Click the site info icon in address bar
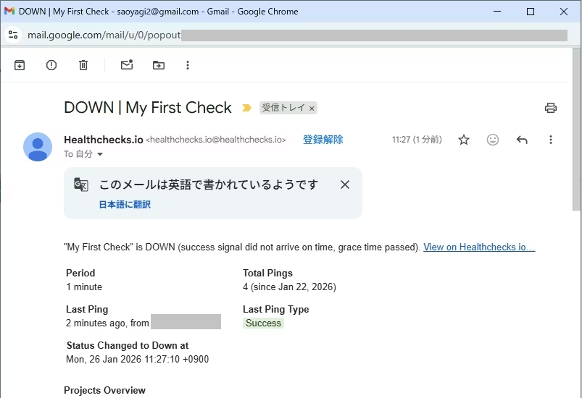 (x=13, y=35)
